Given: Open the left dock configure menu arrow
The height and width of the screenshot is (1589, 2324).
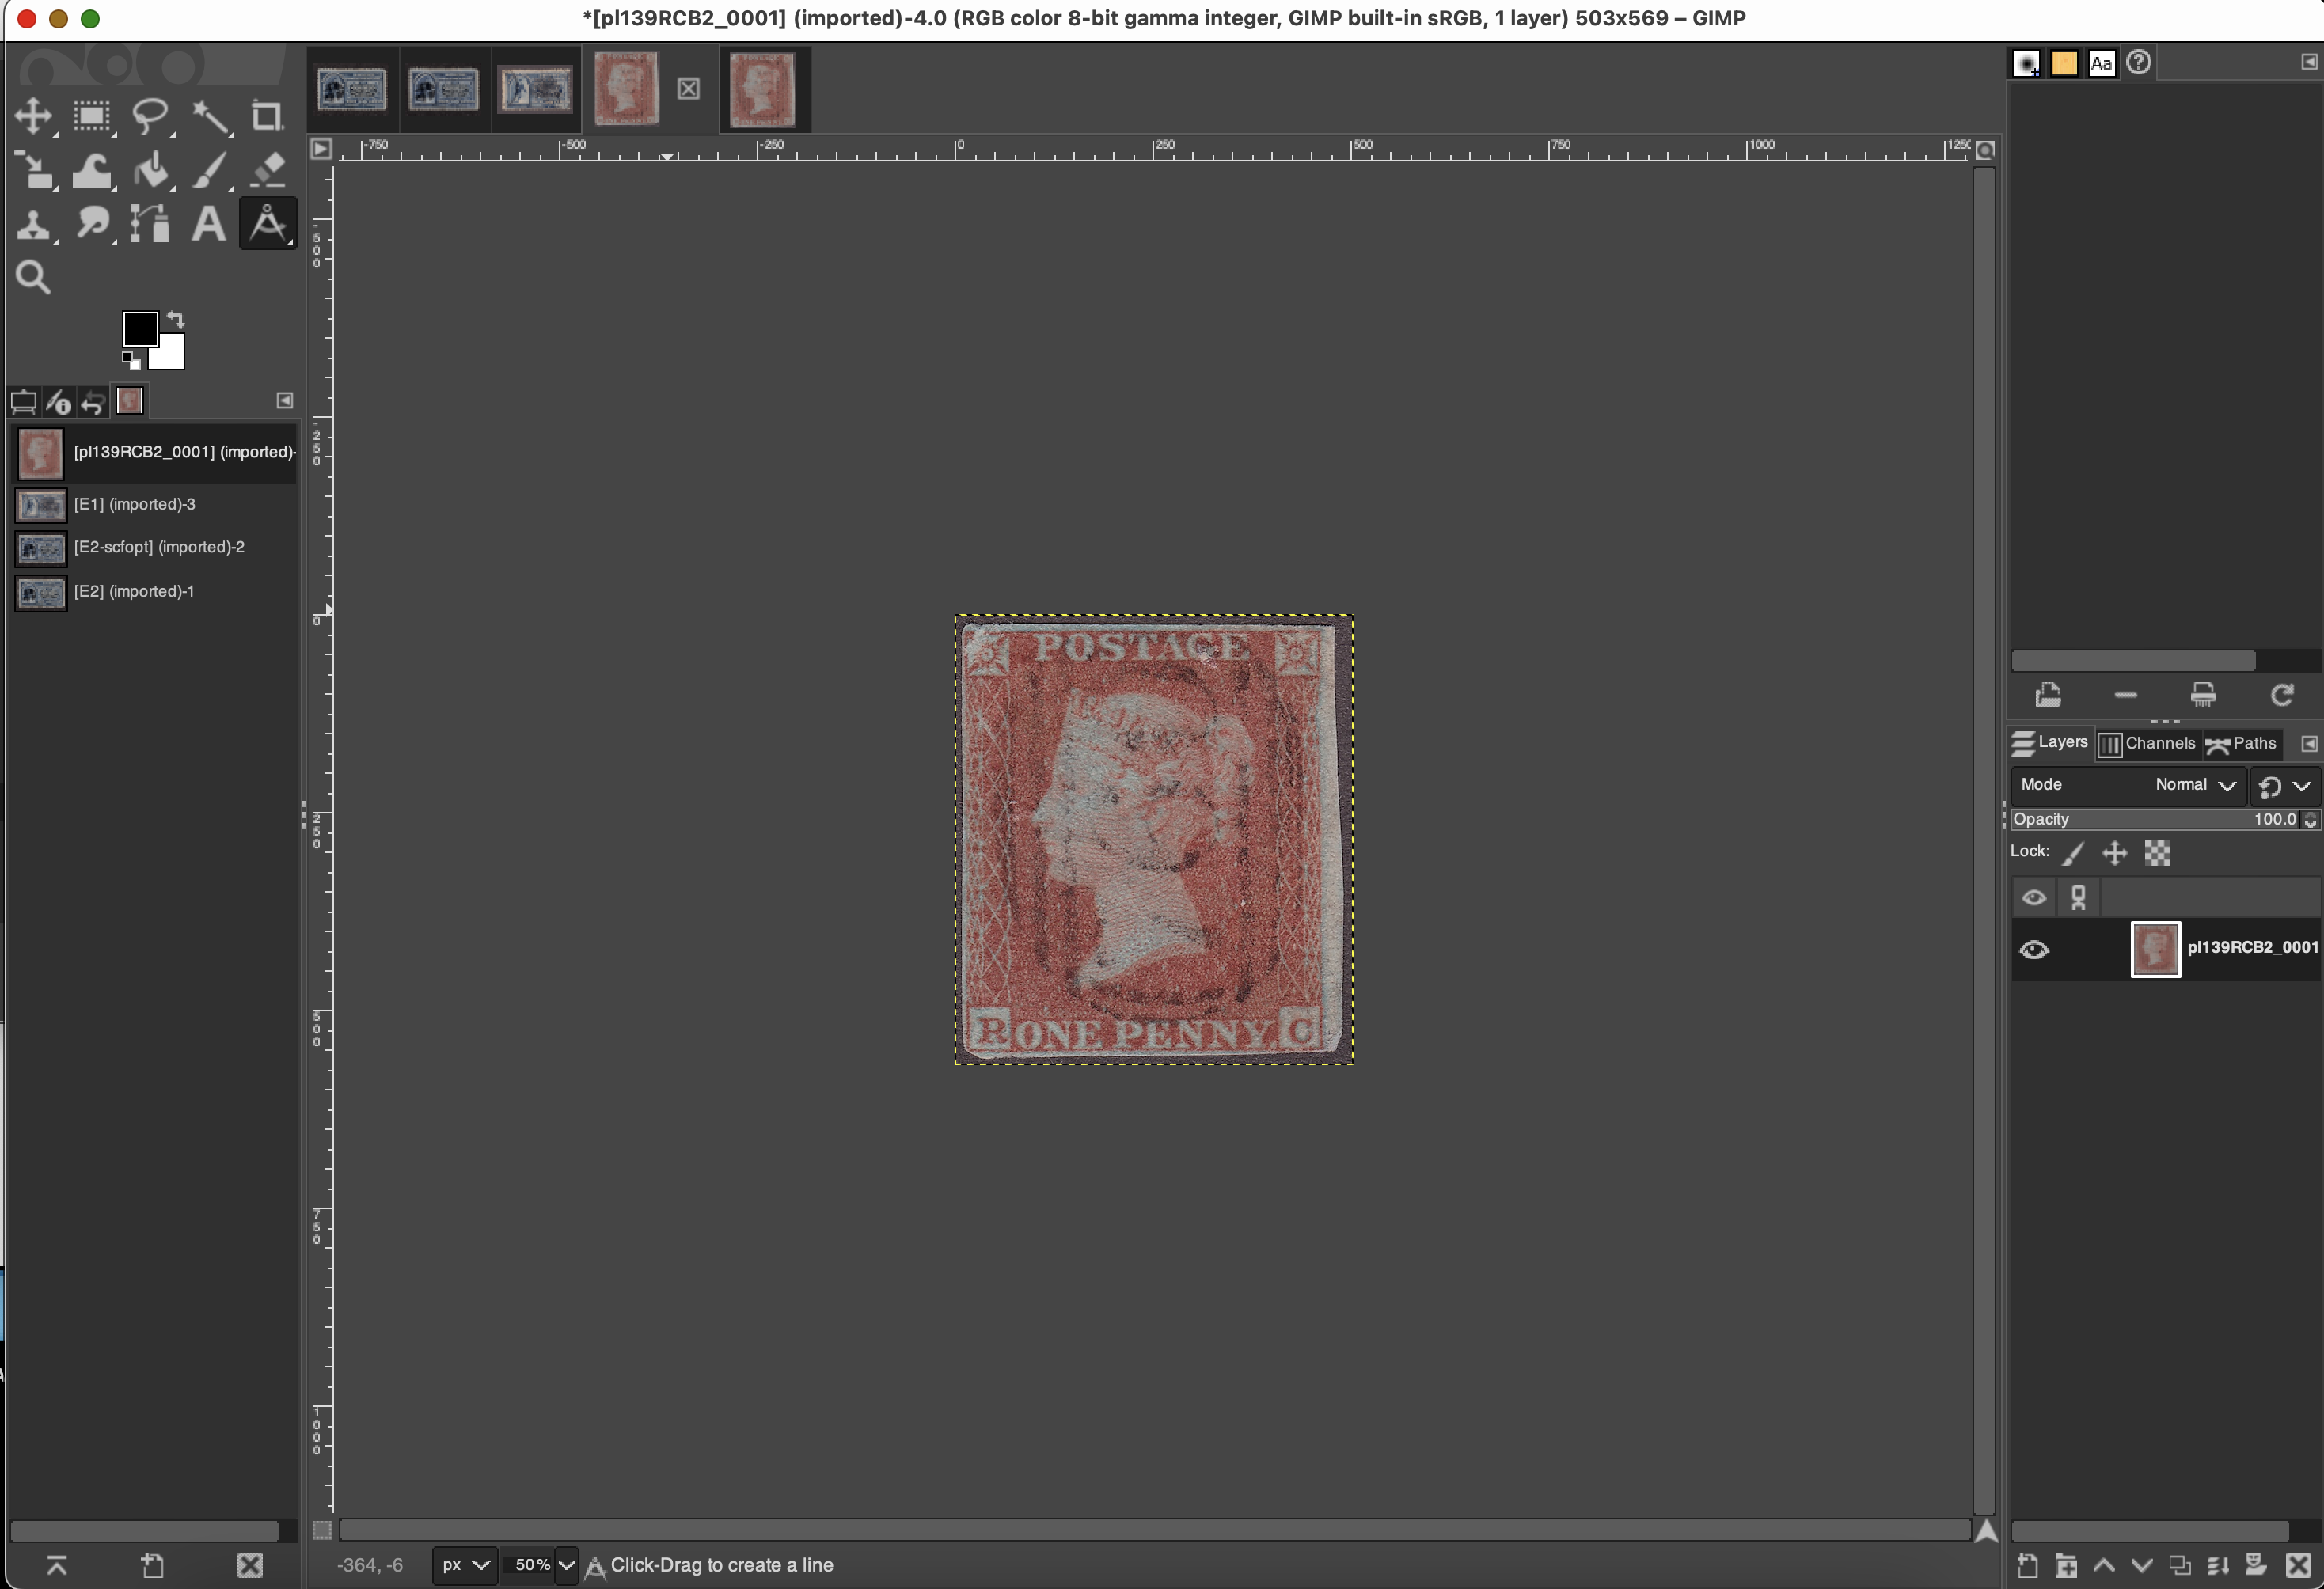Looking at the screenshot, I should 285,401.
